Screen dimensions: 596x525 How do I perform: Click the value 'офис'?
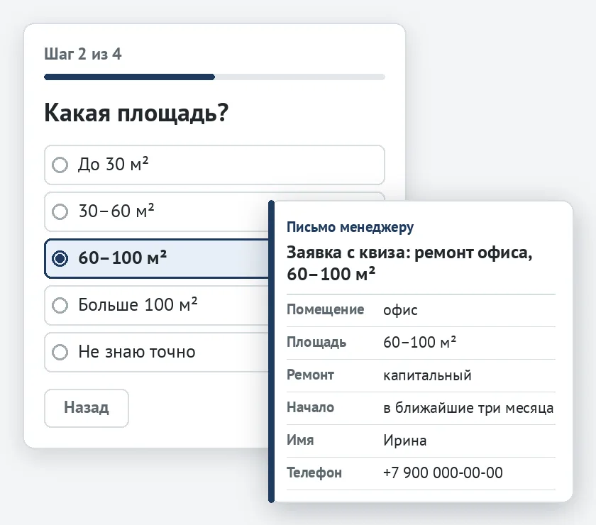click(400, 310)
